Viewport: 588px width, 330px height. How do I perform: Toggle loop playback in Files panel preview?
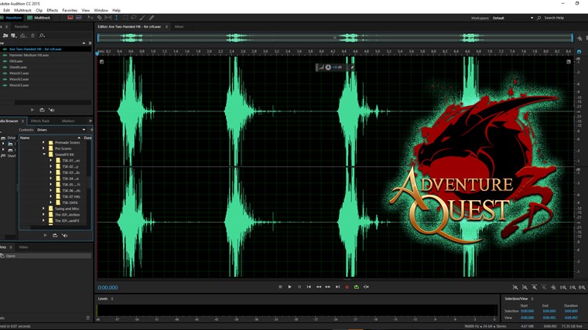42,110
